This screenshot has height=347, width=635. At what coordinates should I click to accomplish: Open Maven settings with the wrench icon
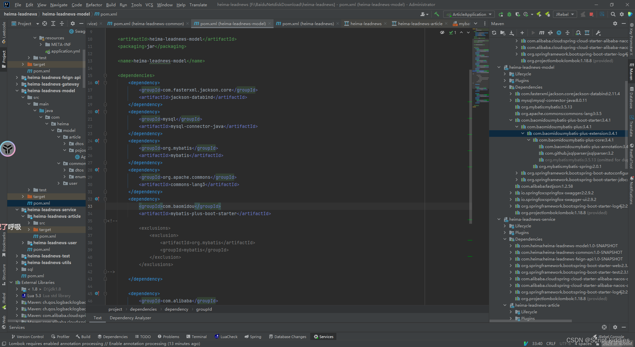[x=599, y=33]
